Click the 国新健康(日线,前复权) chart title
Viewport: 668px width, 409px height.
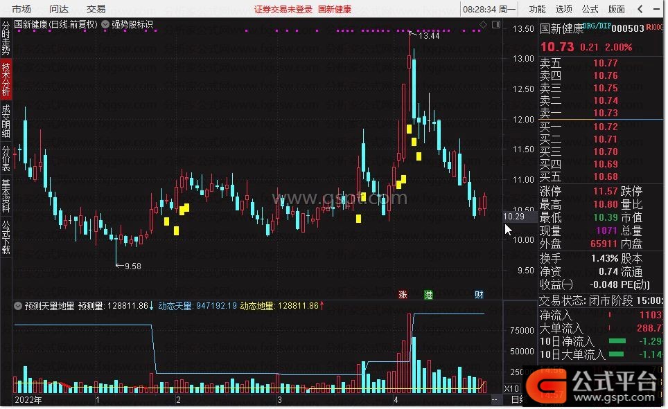[56, 25]
